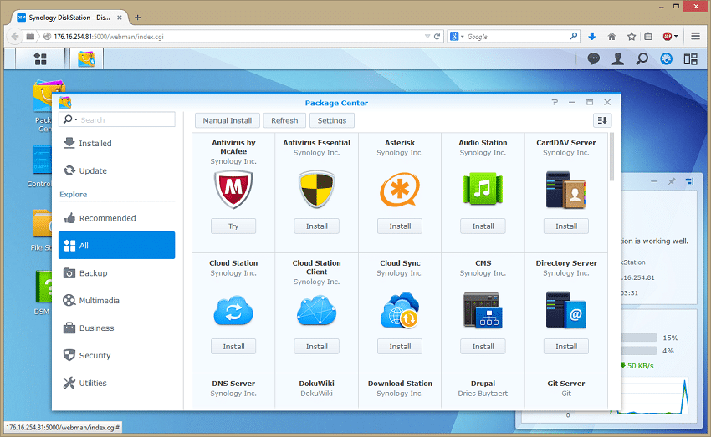This screenshot has width=711, height=437.
Task: Open the Firefox hamburger menu
Action: point(696,36)
